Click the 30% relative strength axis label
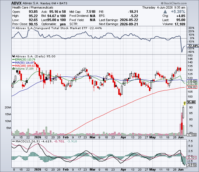Image resolution: width=199 pixels, height=172 pixels. pyautogui.click(x=191, y=28)
